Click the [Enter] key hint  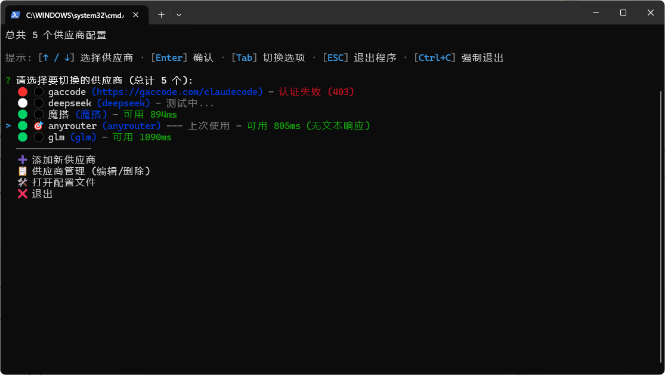click(x=169, y=58)
